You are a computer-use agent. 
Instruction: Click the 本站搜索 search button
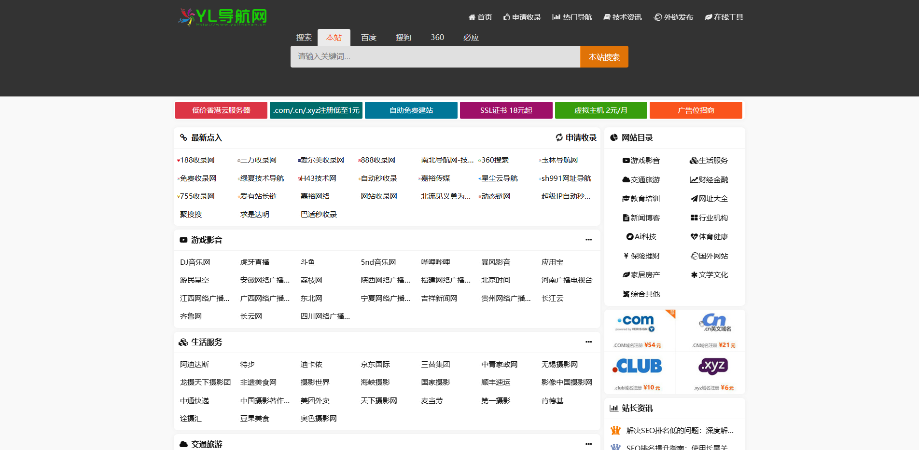604,56
